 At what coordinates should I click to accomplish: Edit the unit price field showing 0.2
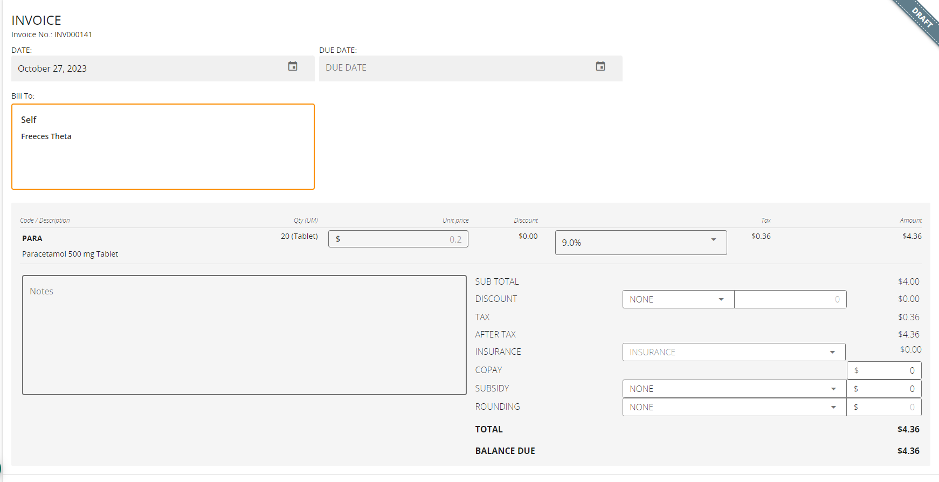pyautogui.click(x=398, y=239)
